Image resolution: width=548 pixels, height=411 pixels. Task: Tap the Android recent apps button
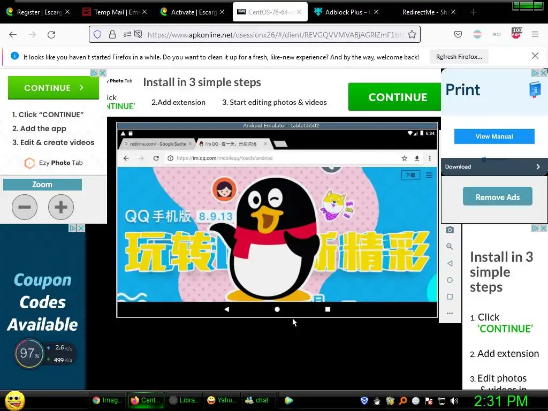328,309
